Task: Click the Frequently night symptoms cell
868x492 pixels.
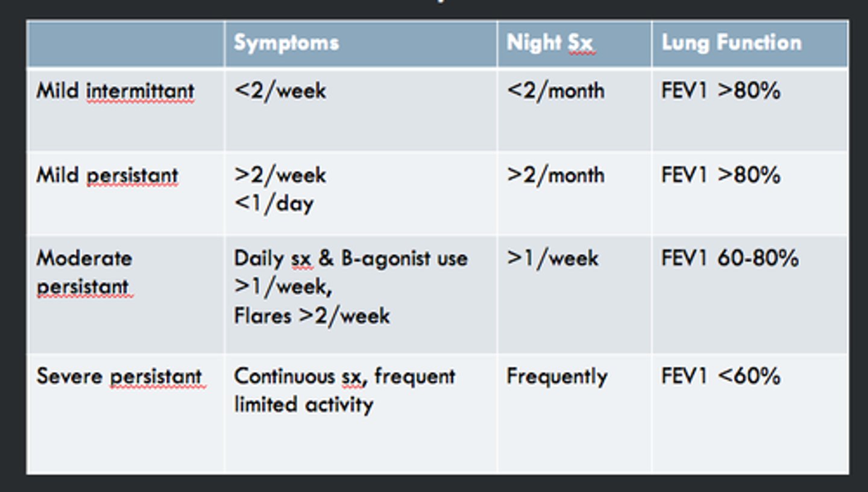Action: click(x=557, y=377)
